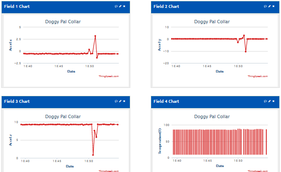This screenshot has width=281, height=172.
Task: Dismiss the Field 4 Chart widget
Action: (274, 101)
